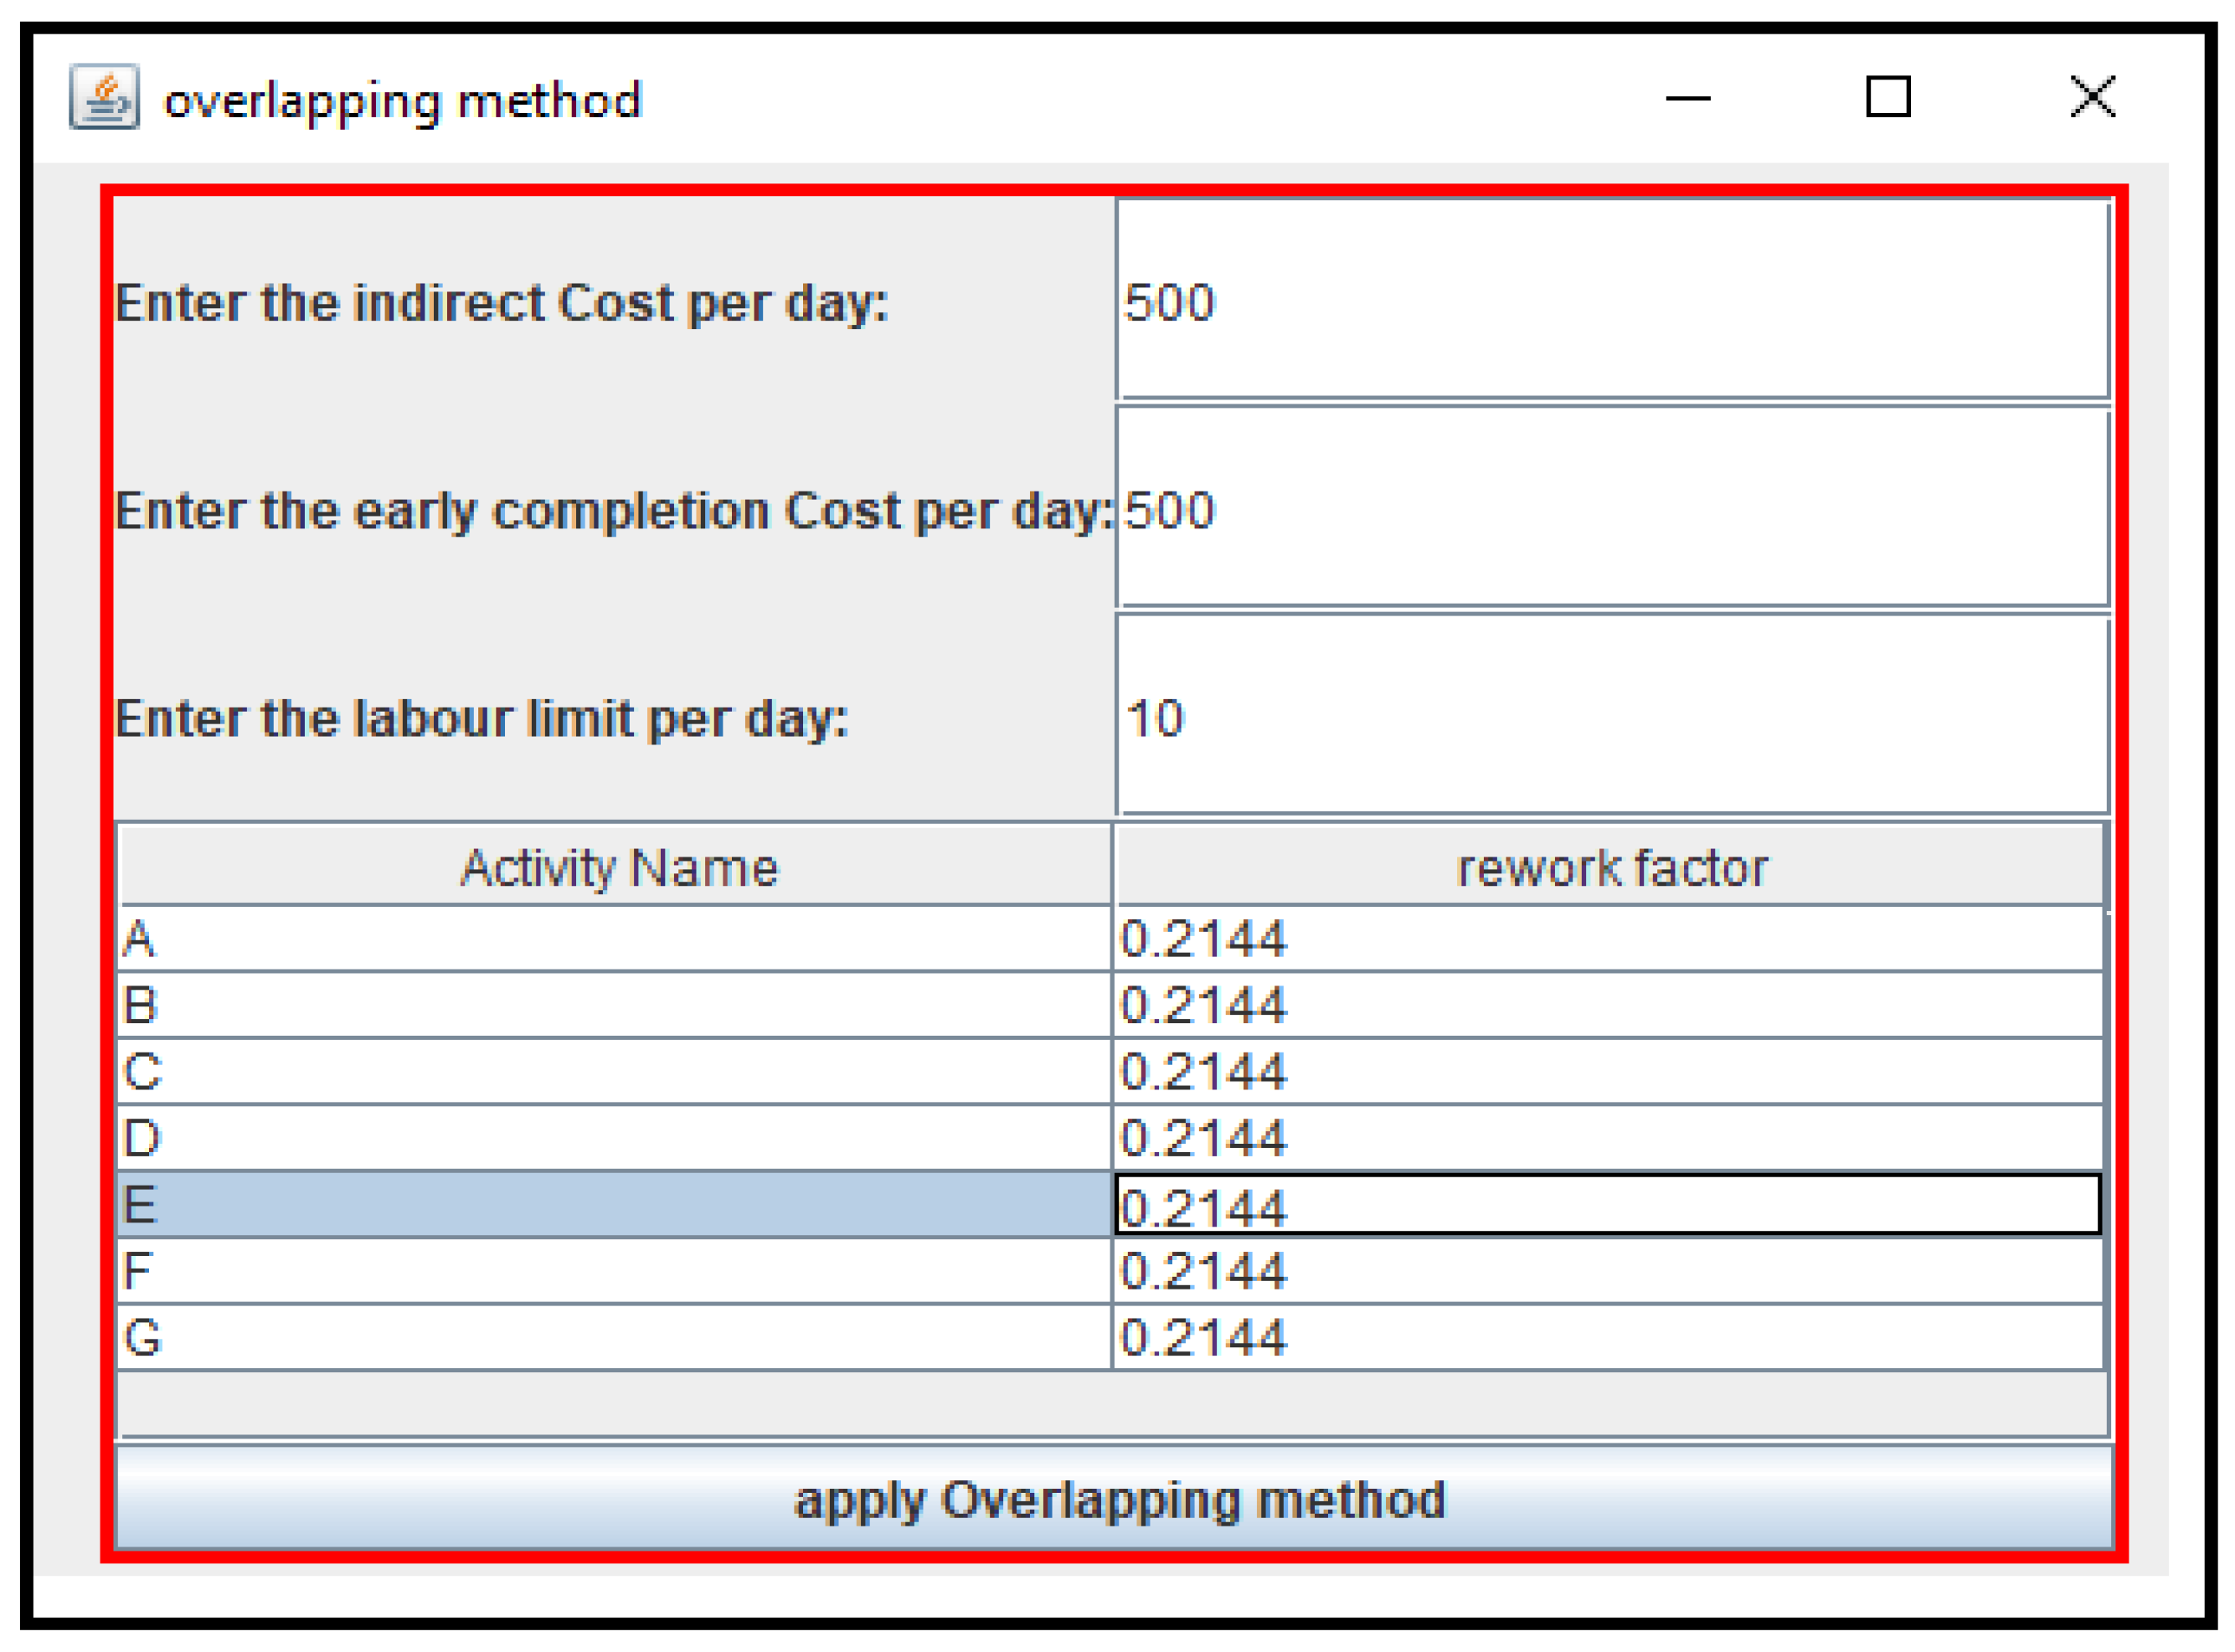Select activity D row name cell
The height and width of the screenshot is (1652, 2235).
tap(615, 1138)
